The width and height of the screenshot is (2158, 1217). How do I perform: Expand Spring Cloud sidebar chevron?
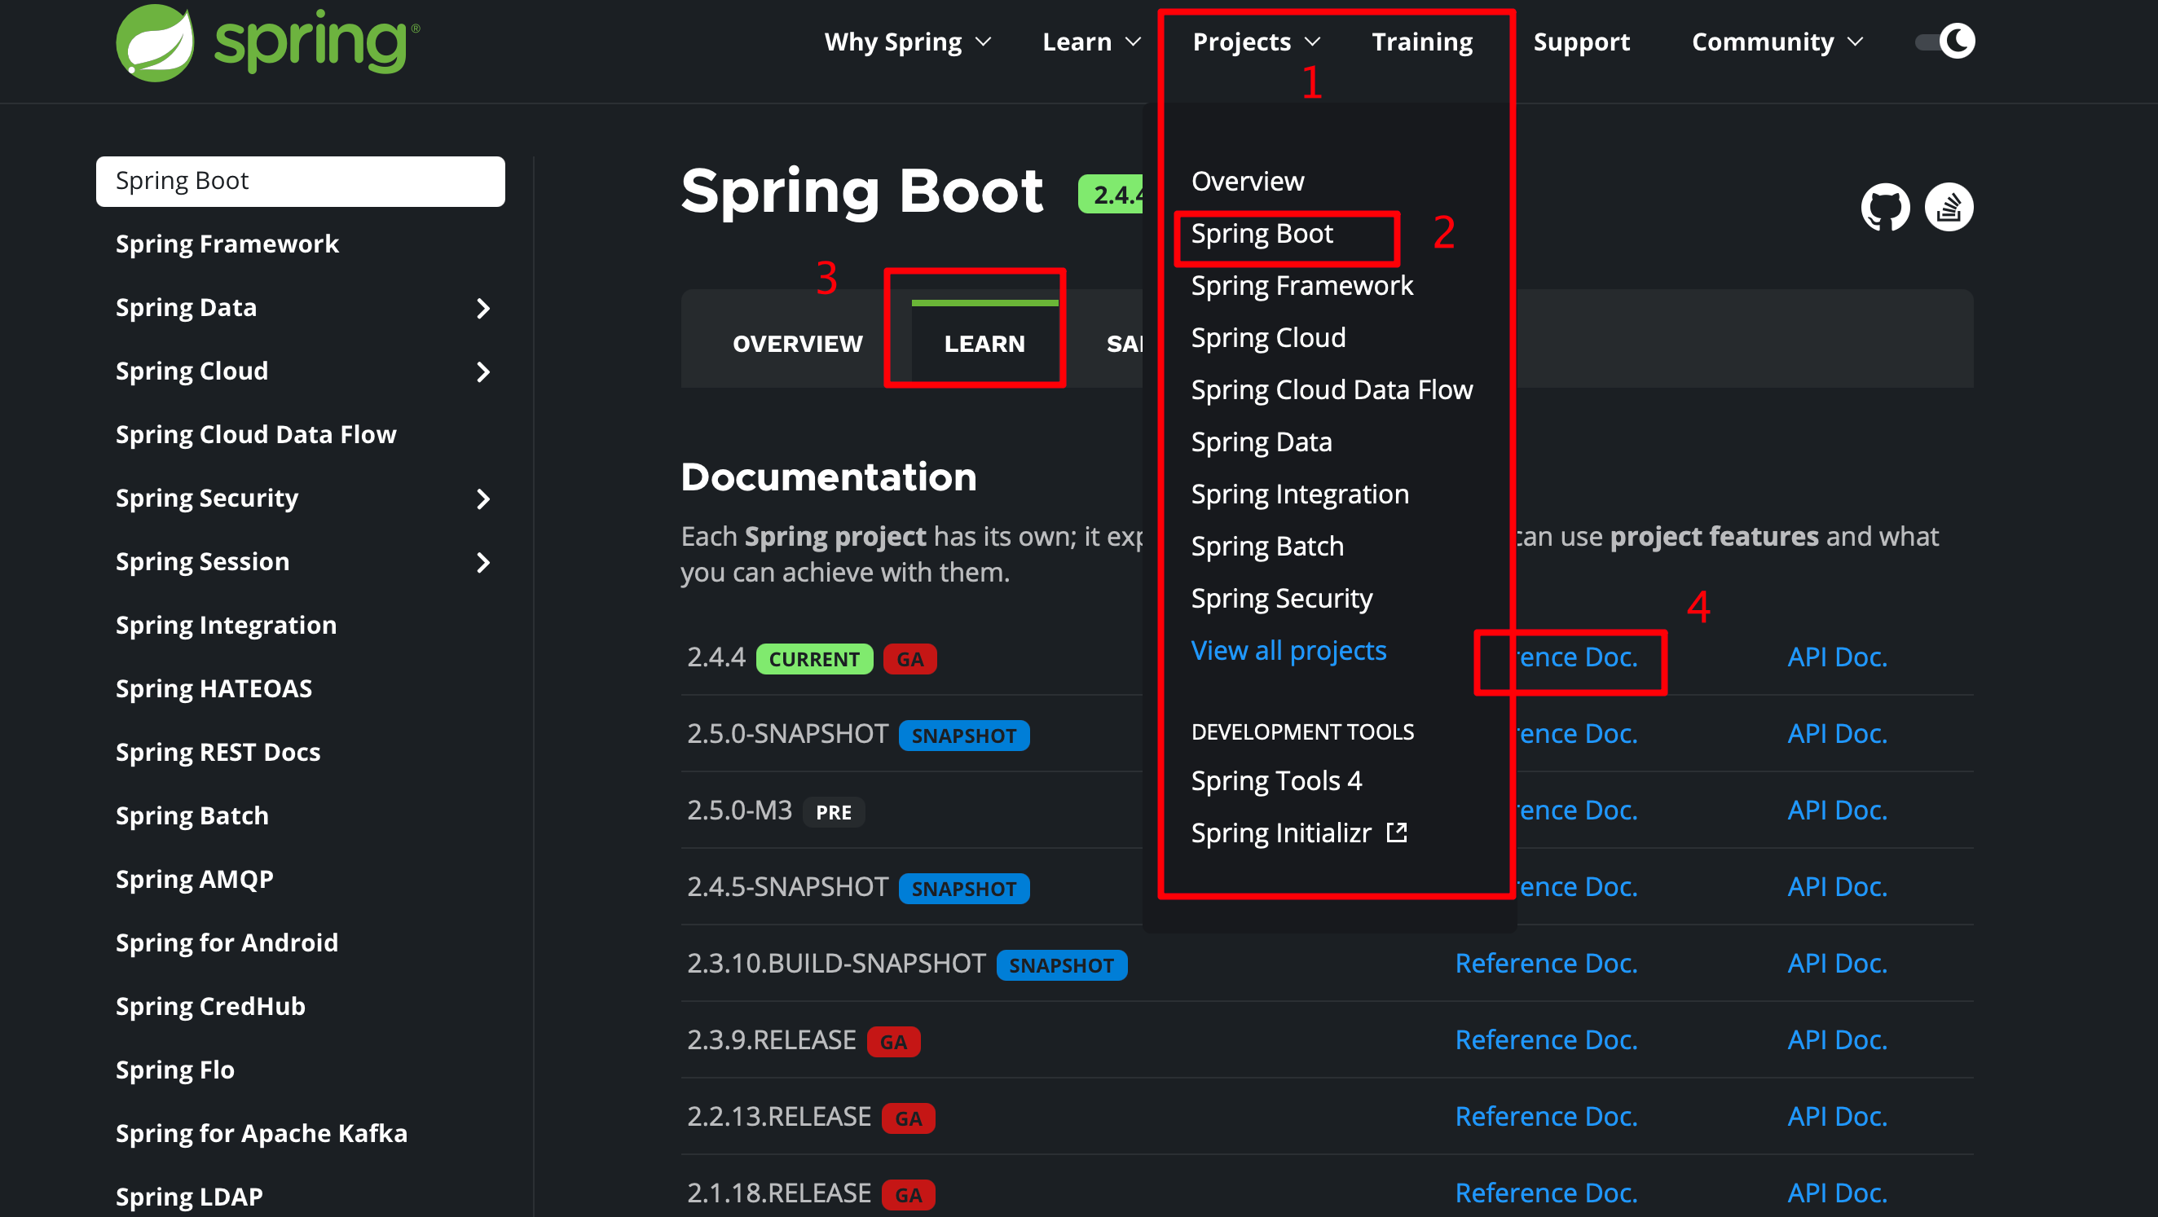(x=483, y=372)
